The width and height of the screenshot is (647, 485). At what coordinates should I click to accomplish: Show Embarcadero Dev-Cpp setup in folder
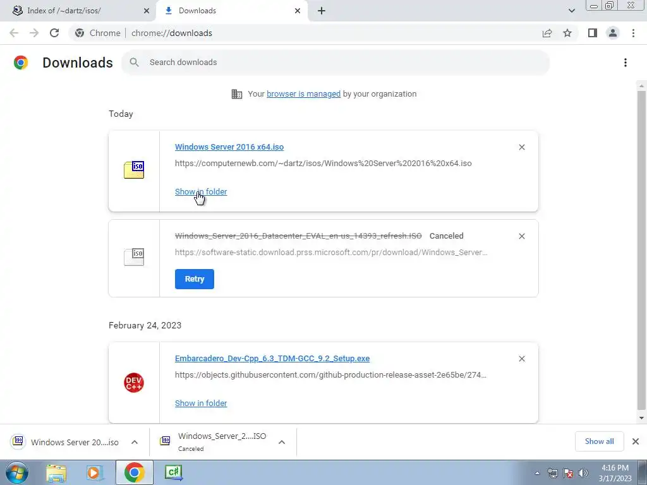[x=201, y=404]
